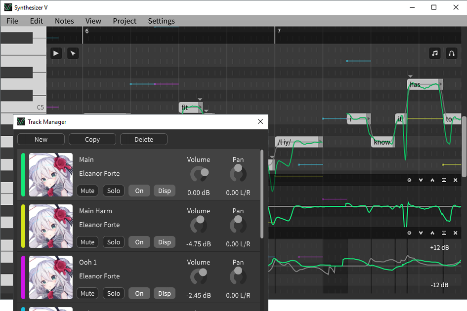Open the Edit menu

37,21
